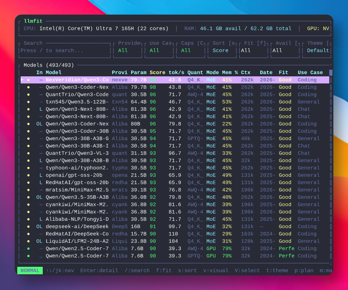Screen dimensions: 348x290
Task: Click the 110 tok/s value of RedHatAI/DeepSeek-Co
Action: 173,234
